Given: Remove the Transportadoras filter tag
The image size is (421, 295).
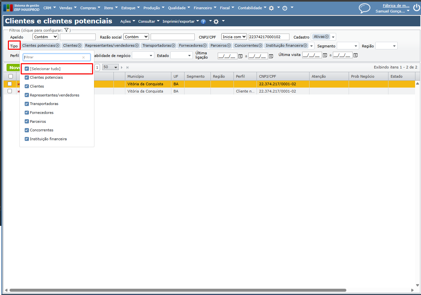Looking at the screenshot, I should pyautogui.click(x=173, y=45).
